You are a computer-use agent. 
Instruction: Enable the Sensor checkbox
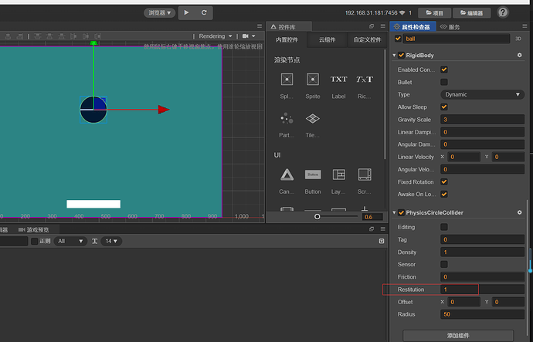444,264
